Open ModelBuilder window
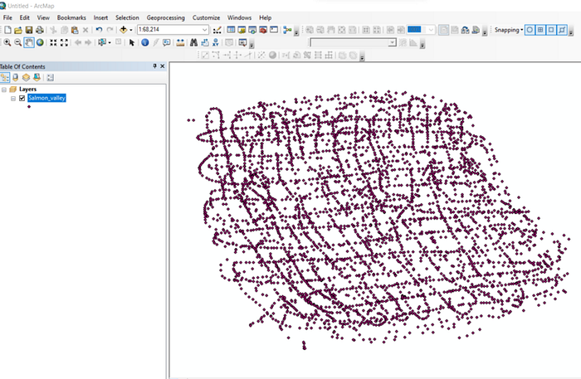The height and width of the screenshot is (379, 581). [287, 30]
